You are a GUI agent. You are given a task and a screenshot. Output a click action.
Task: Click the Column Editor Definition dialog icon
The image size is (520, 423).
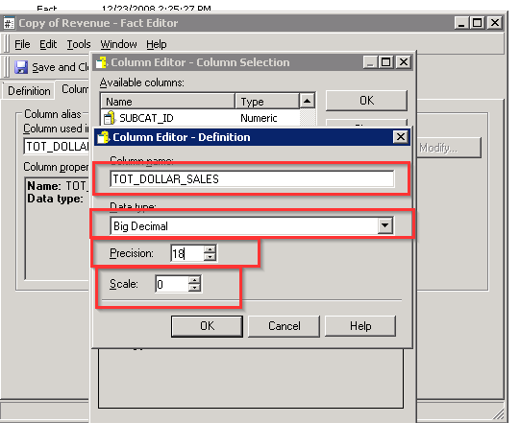(103, 137)
